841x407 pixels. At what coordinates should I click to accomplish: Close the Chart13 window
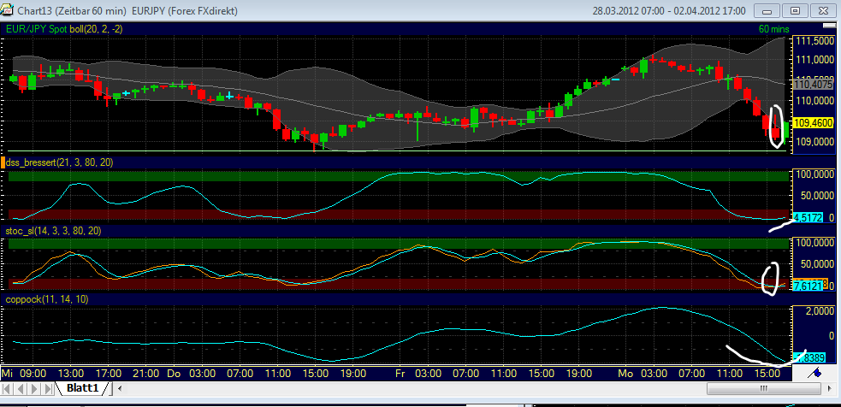[824, 10]
